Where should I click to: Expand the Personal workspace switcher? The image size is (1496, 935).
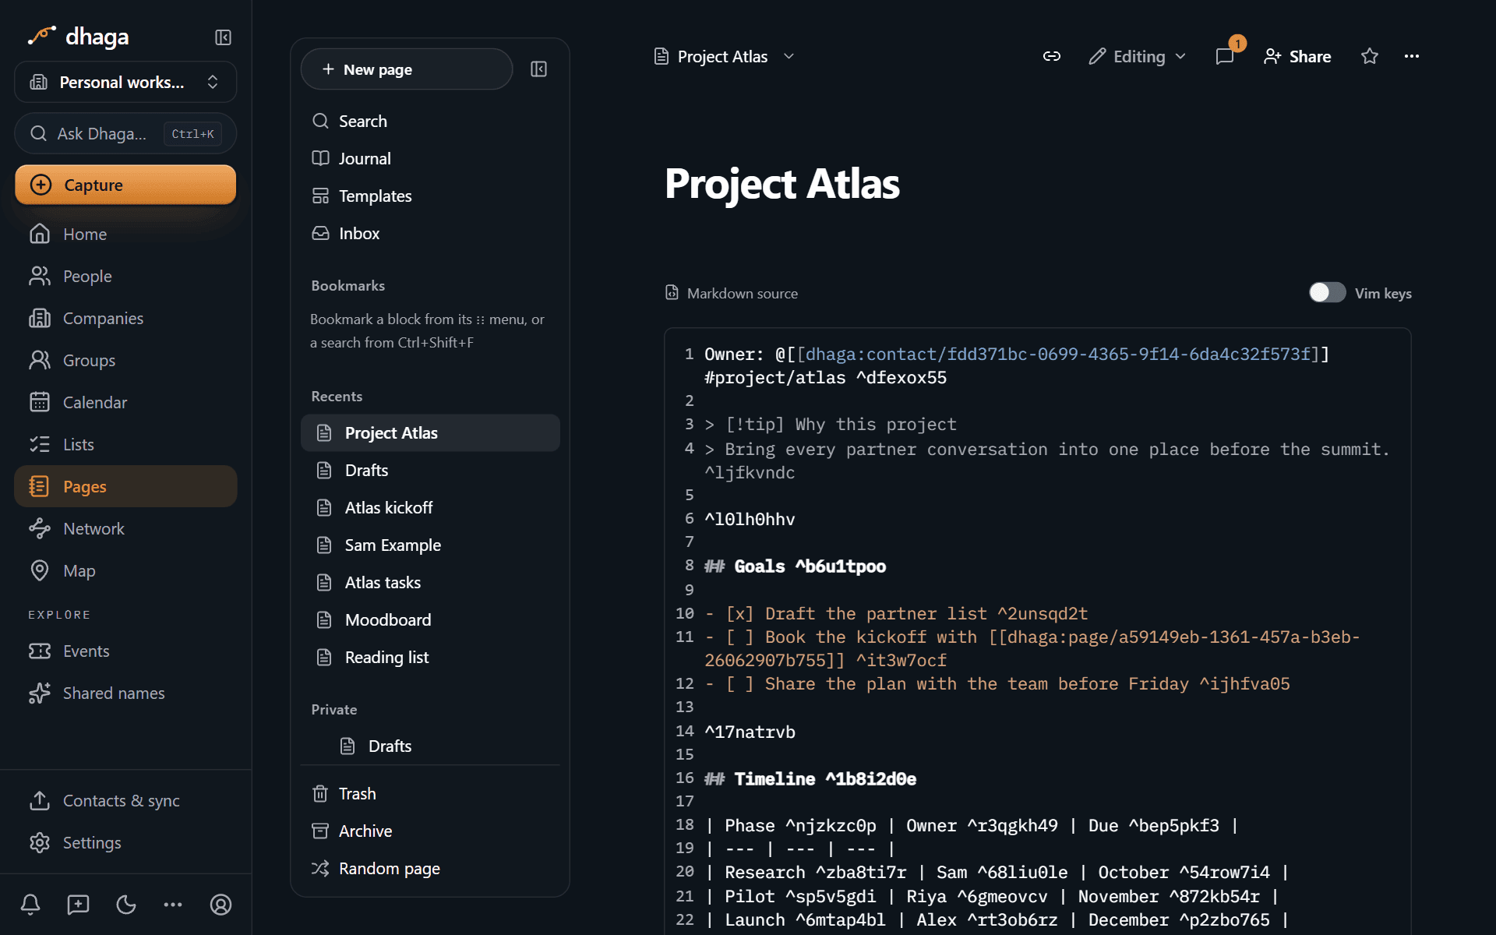(125, 82)
